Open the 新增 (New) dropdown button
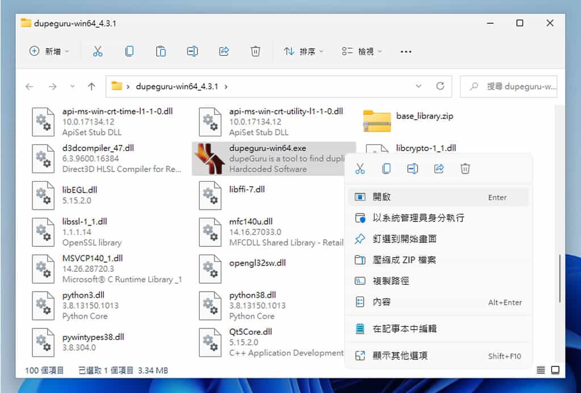Image resolution: width=581 pixels, height=393 pixels. (x=49, y=52)
